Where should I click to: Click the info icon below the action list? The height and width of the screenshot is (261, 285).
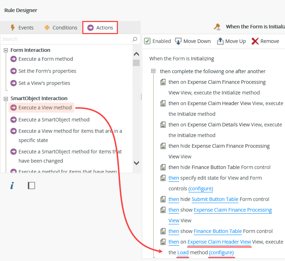point(12,185)
